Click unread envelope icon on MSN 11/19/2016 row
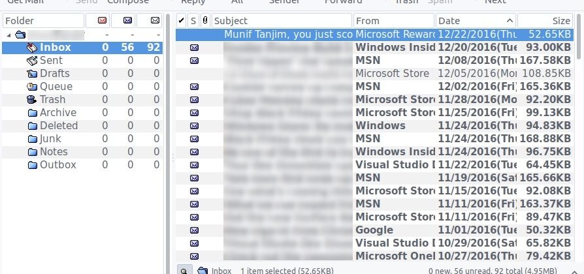This screenshot has width=584, height=274. 194,178
